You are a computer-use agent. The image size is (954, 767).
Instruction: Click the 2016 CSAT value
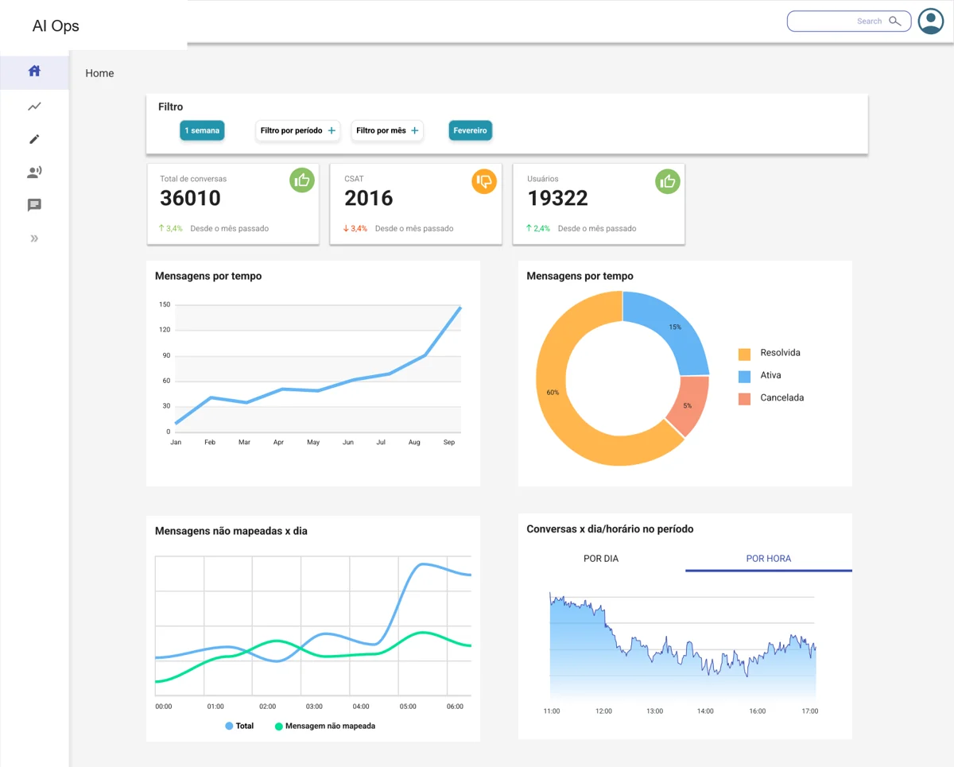click(x=369, y=198)
